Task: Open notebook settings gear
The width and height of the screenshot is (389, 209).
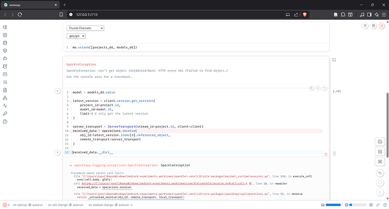Action: 373,26
